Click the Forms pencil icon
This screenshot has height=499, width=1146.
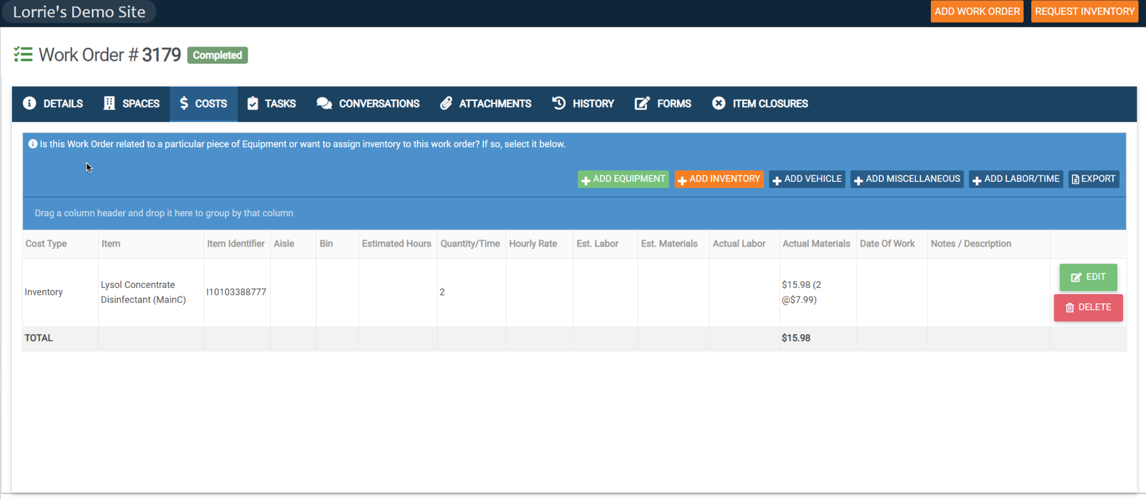click(642, 103)
